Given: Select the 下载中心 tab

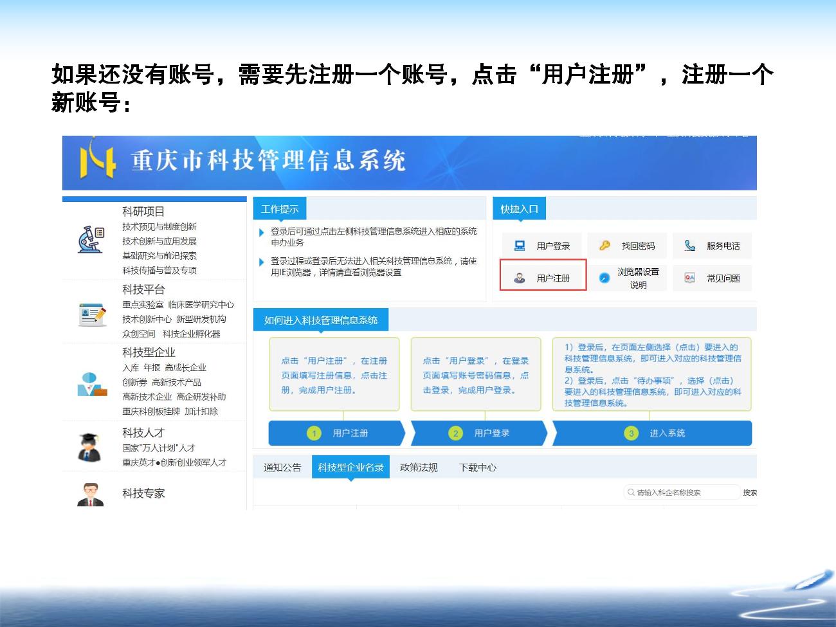Looking at the screenshot, I should tap(477, 468).
